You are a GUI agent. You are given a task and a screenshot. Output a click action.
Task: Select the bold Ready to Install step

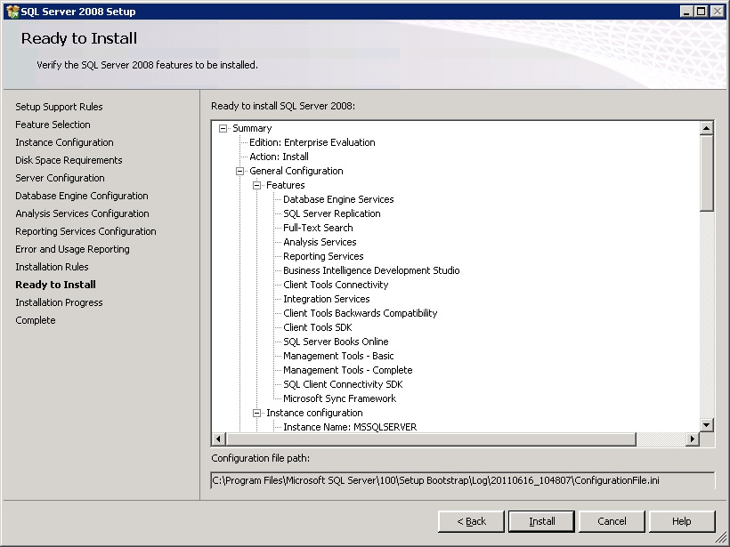click(55, 285)
